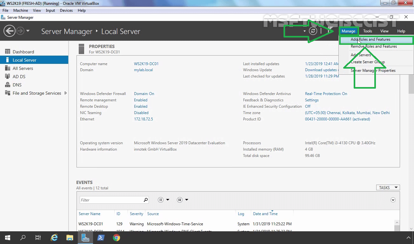The width and height of the screenshot is (414, 244).
Task: Launch Internet Explorer from the taskbar
Action: (x=54, y=238)
